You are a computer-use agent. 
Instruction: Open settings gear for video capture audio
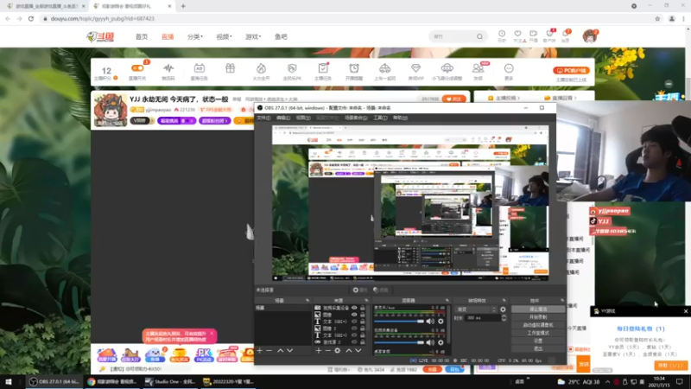pos(441,342)
